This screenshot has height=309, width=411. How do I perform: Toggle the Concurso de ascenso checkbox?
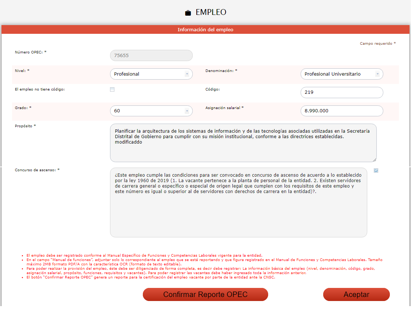click(376, 170)
